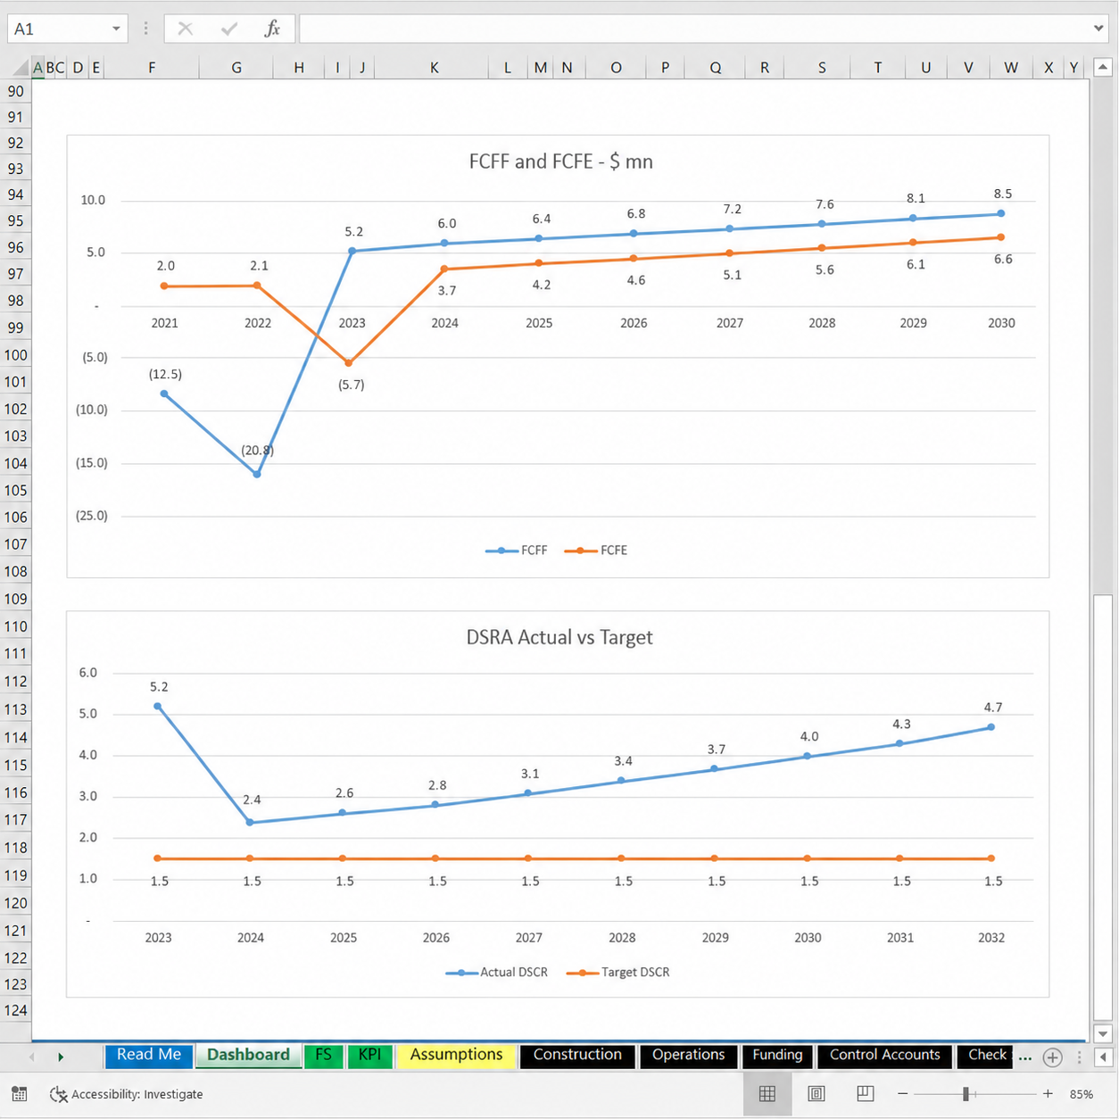Click the Cancel entry X icon
This screenshot has height=1119, width=1119.
(186, 29)
